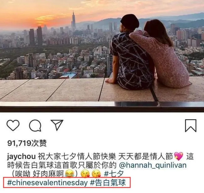204x193 pixels.
Task: Open the @hannah_quinlivan mention
Action: tap(153, 165)
